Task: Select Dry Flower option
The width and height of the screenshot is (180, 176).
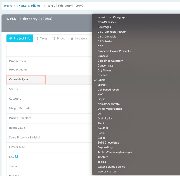Action: point(104,70)
